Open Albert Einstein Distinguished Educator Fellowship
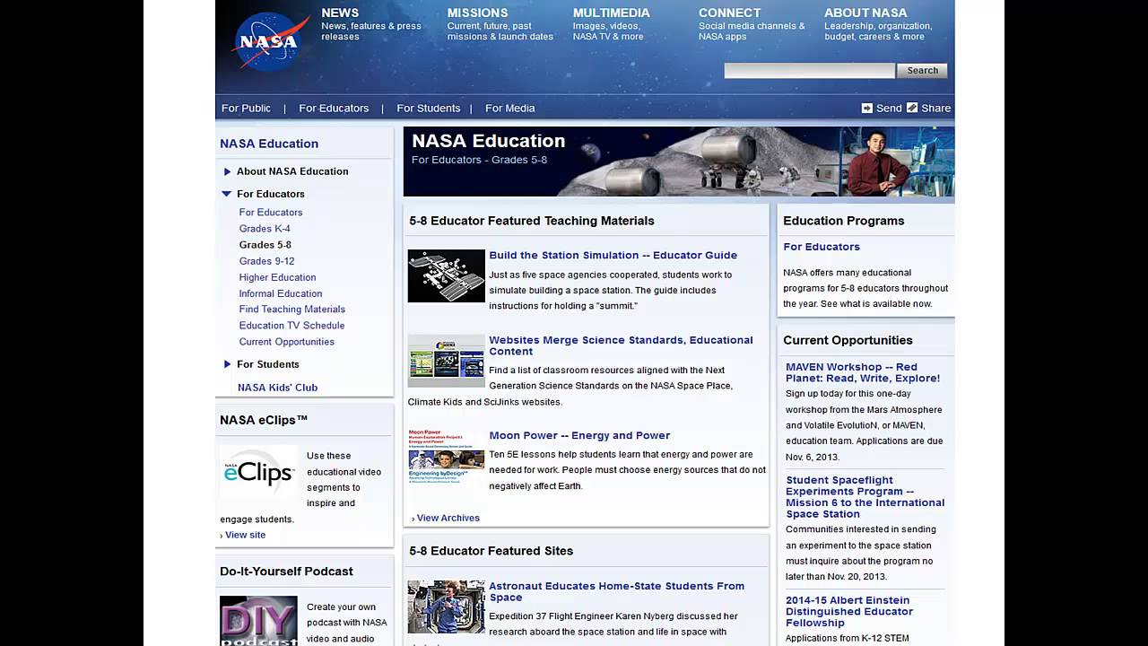The image size is (1148, 646). tap(849, 611)
